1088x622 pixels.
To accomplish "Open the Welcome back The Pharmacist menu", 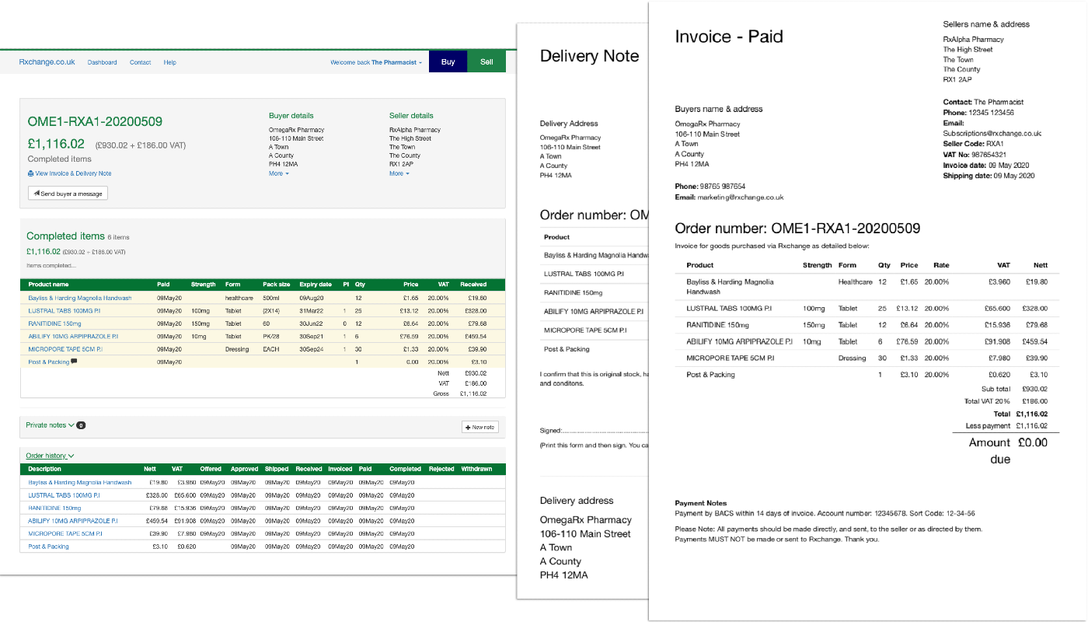I will tap(376, 62).
